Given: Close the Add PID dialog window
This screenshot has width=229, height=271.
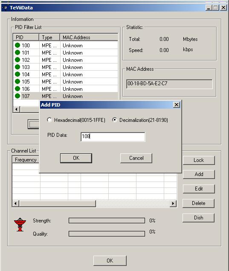Looking at the screenshot, I should pyautogui.click(x=177, y=104).
